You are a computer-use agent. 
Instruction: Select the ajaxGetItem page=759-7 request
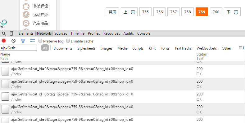[x=72, y=94]
